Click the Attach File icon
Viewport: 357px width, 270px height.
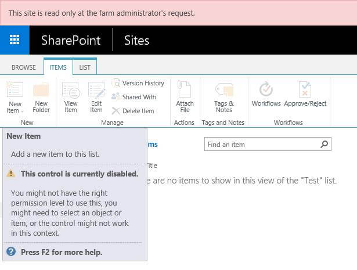pos(185,91)
